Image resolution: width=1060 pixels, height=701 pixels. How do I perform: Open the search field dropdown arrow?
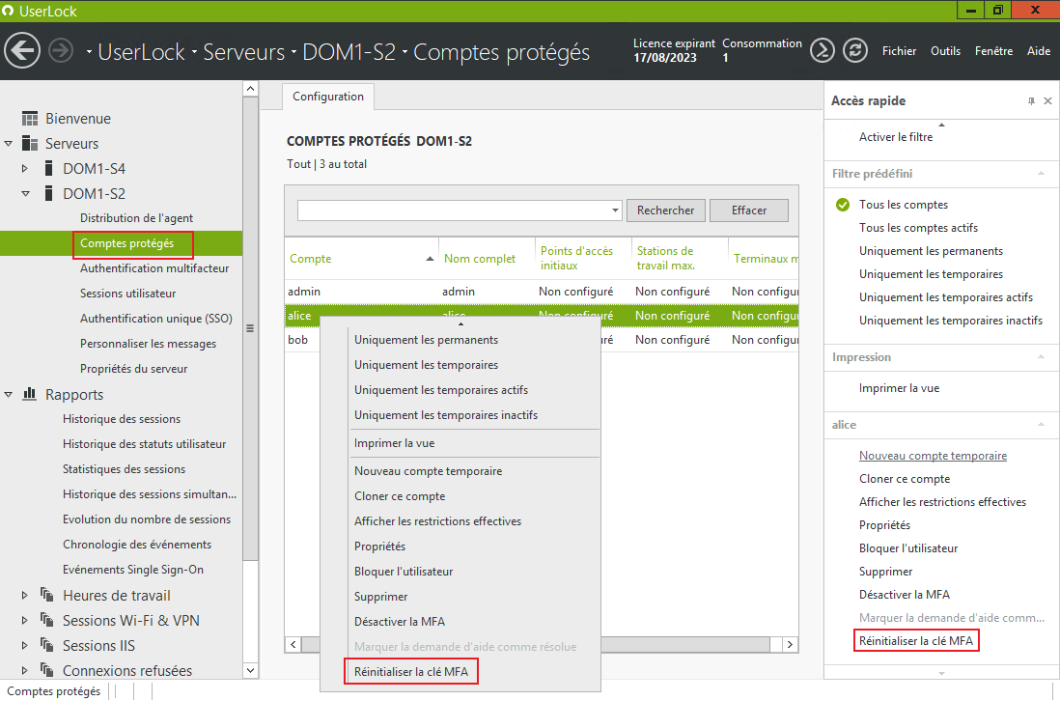pos(615,210)
